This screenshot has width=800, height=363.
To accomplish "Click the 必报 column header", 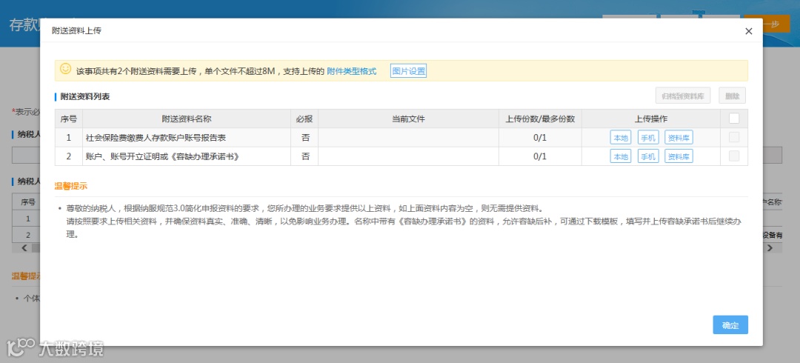I will (x=304, y=119).
